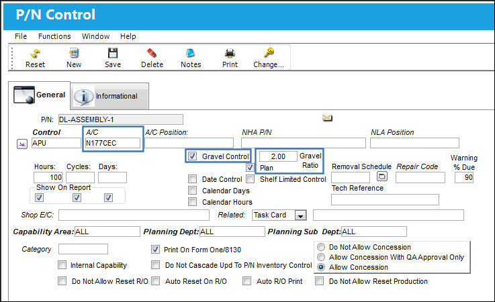Click the Capability Area field
495x302 pixels.
pyautogui.click(x=107, y=232)
